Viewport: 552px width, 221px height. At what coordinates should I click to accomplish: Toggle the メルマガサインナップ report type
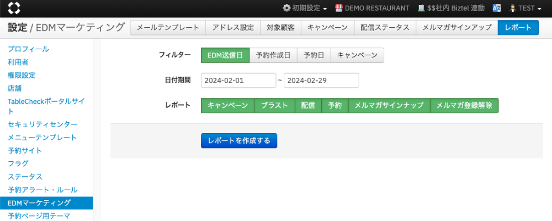click(389, 106)
